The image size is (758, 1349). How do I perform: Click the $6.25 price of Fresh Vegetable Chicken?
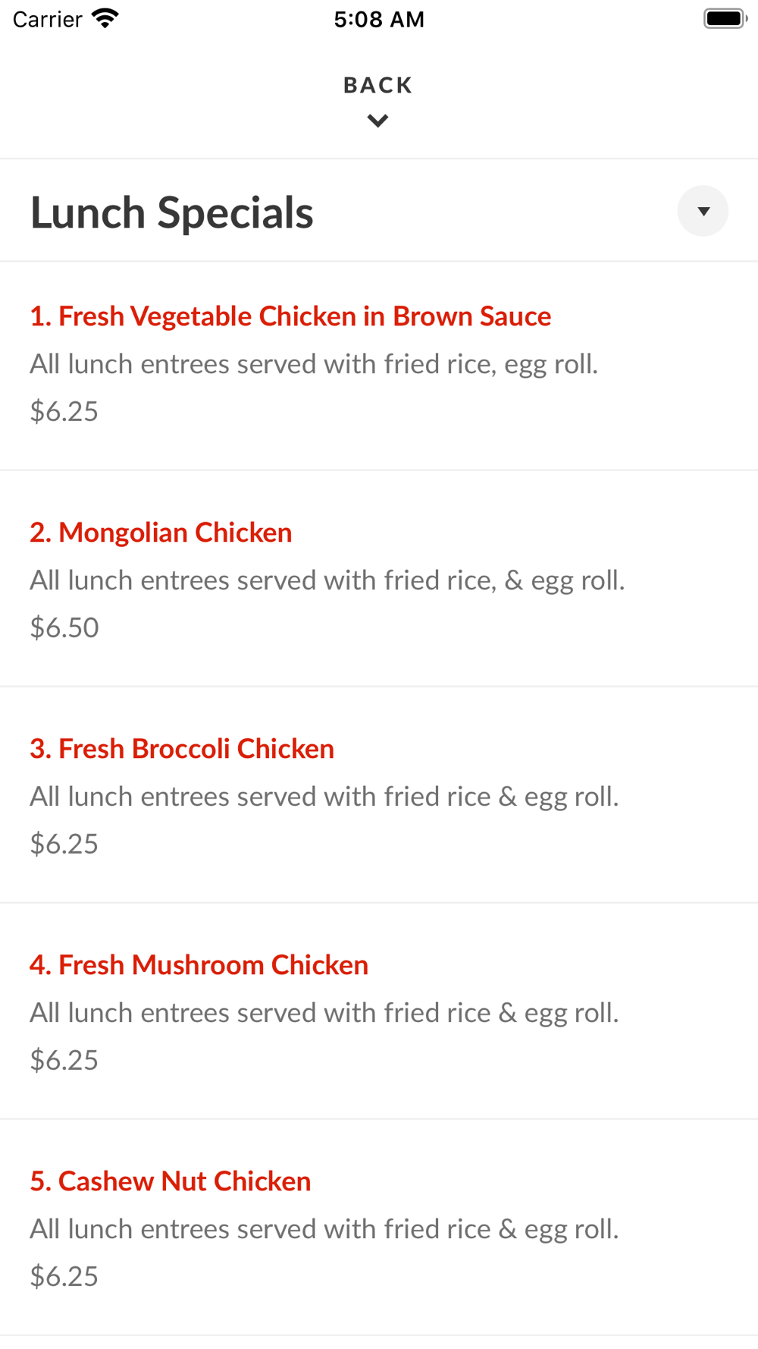click(64, 411)
